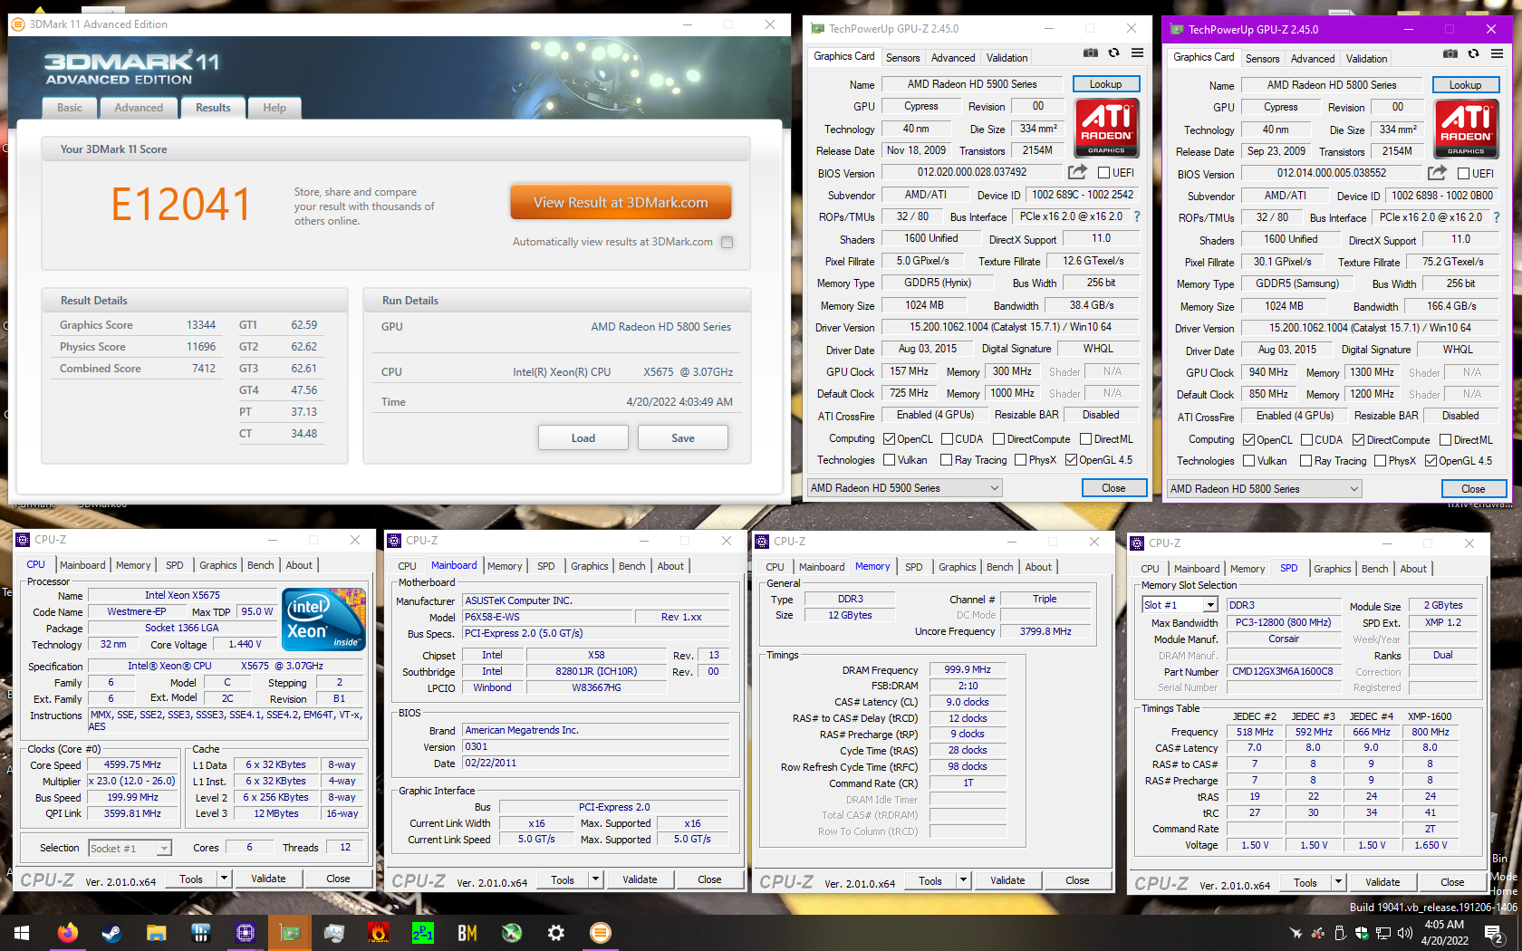Export BIOS 012.014.000.005.038552 via share icon
Image resolution: width=1522 pixels, height=951 pixels.
pos(1437,173)
